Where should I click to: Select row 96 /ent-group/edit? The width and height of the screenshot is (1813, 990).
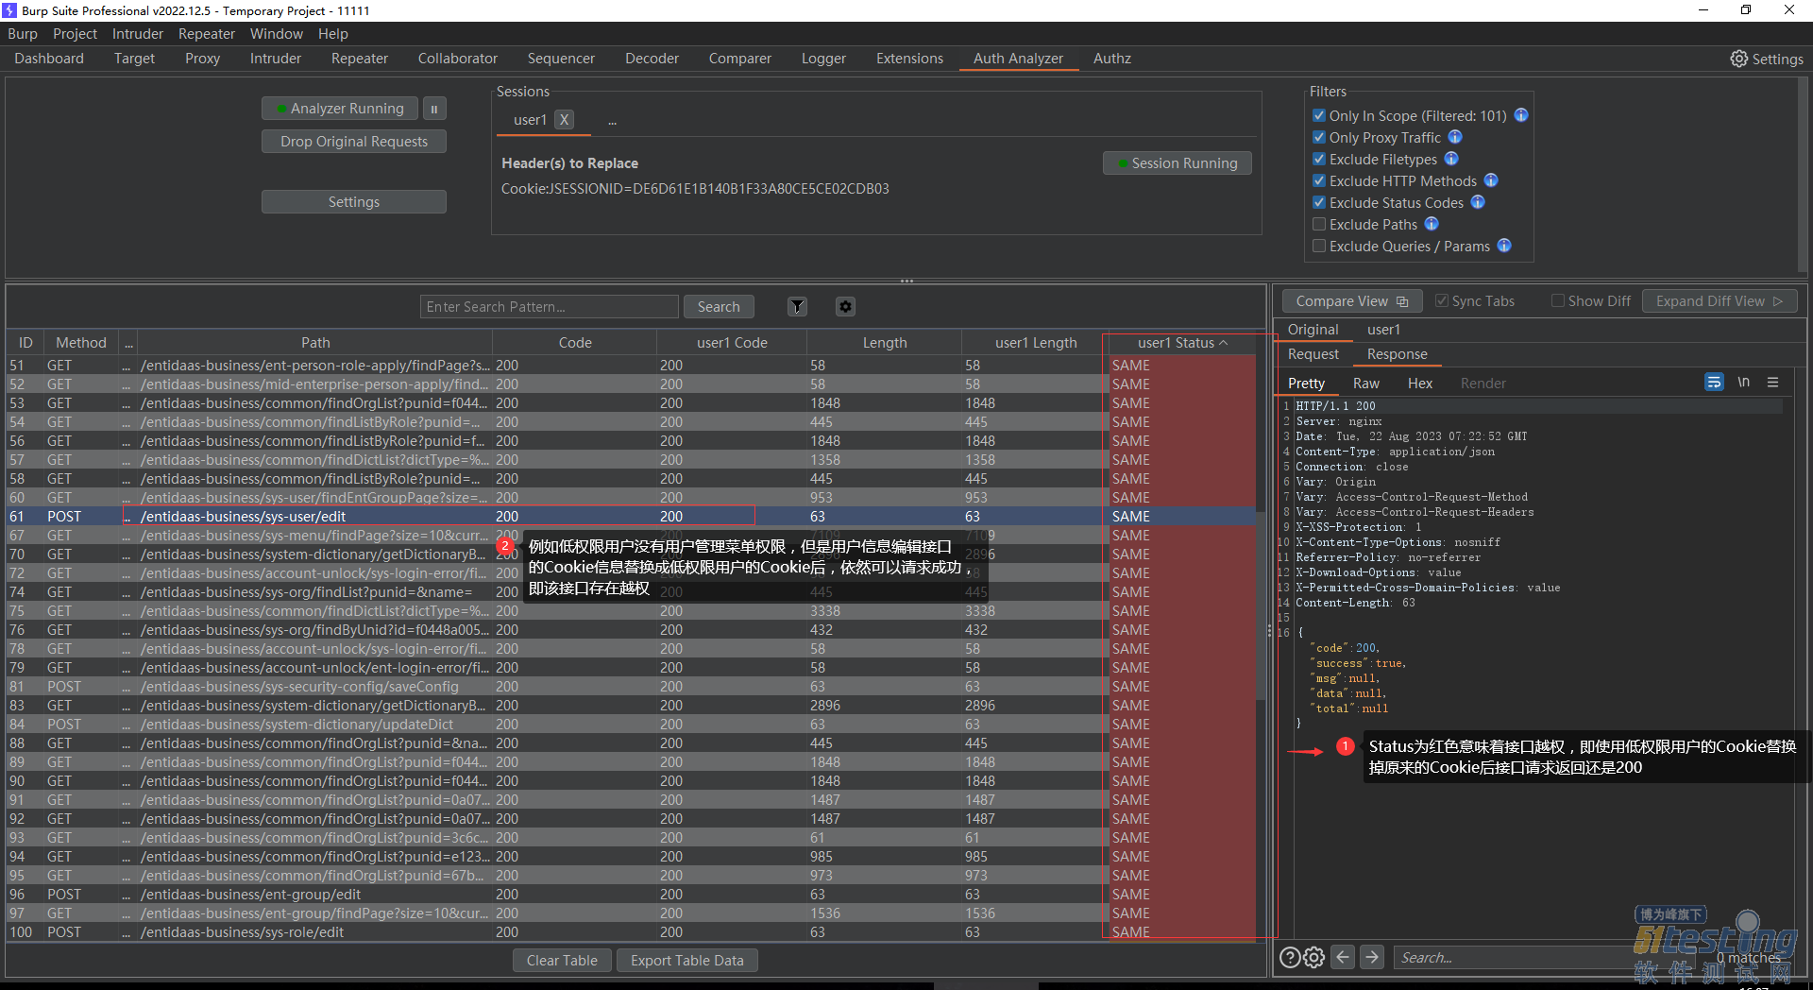pos(631,895)
